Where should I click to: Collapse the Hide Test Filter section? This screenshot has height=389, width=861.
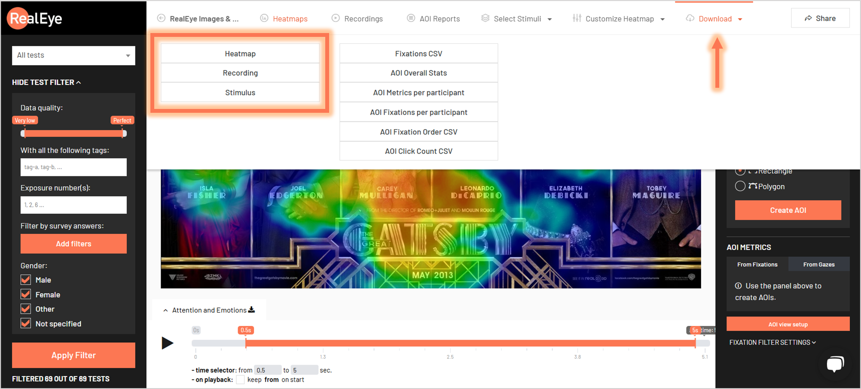[x=46, y=82]
